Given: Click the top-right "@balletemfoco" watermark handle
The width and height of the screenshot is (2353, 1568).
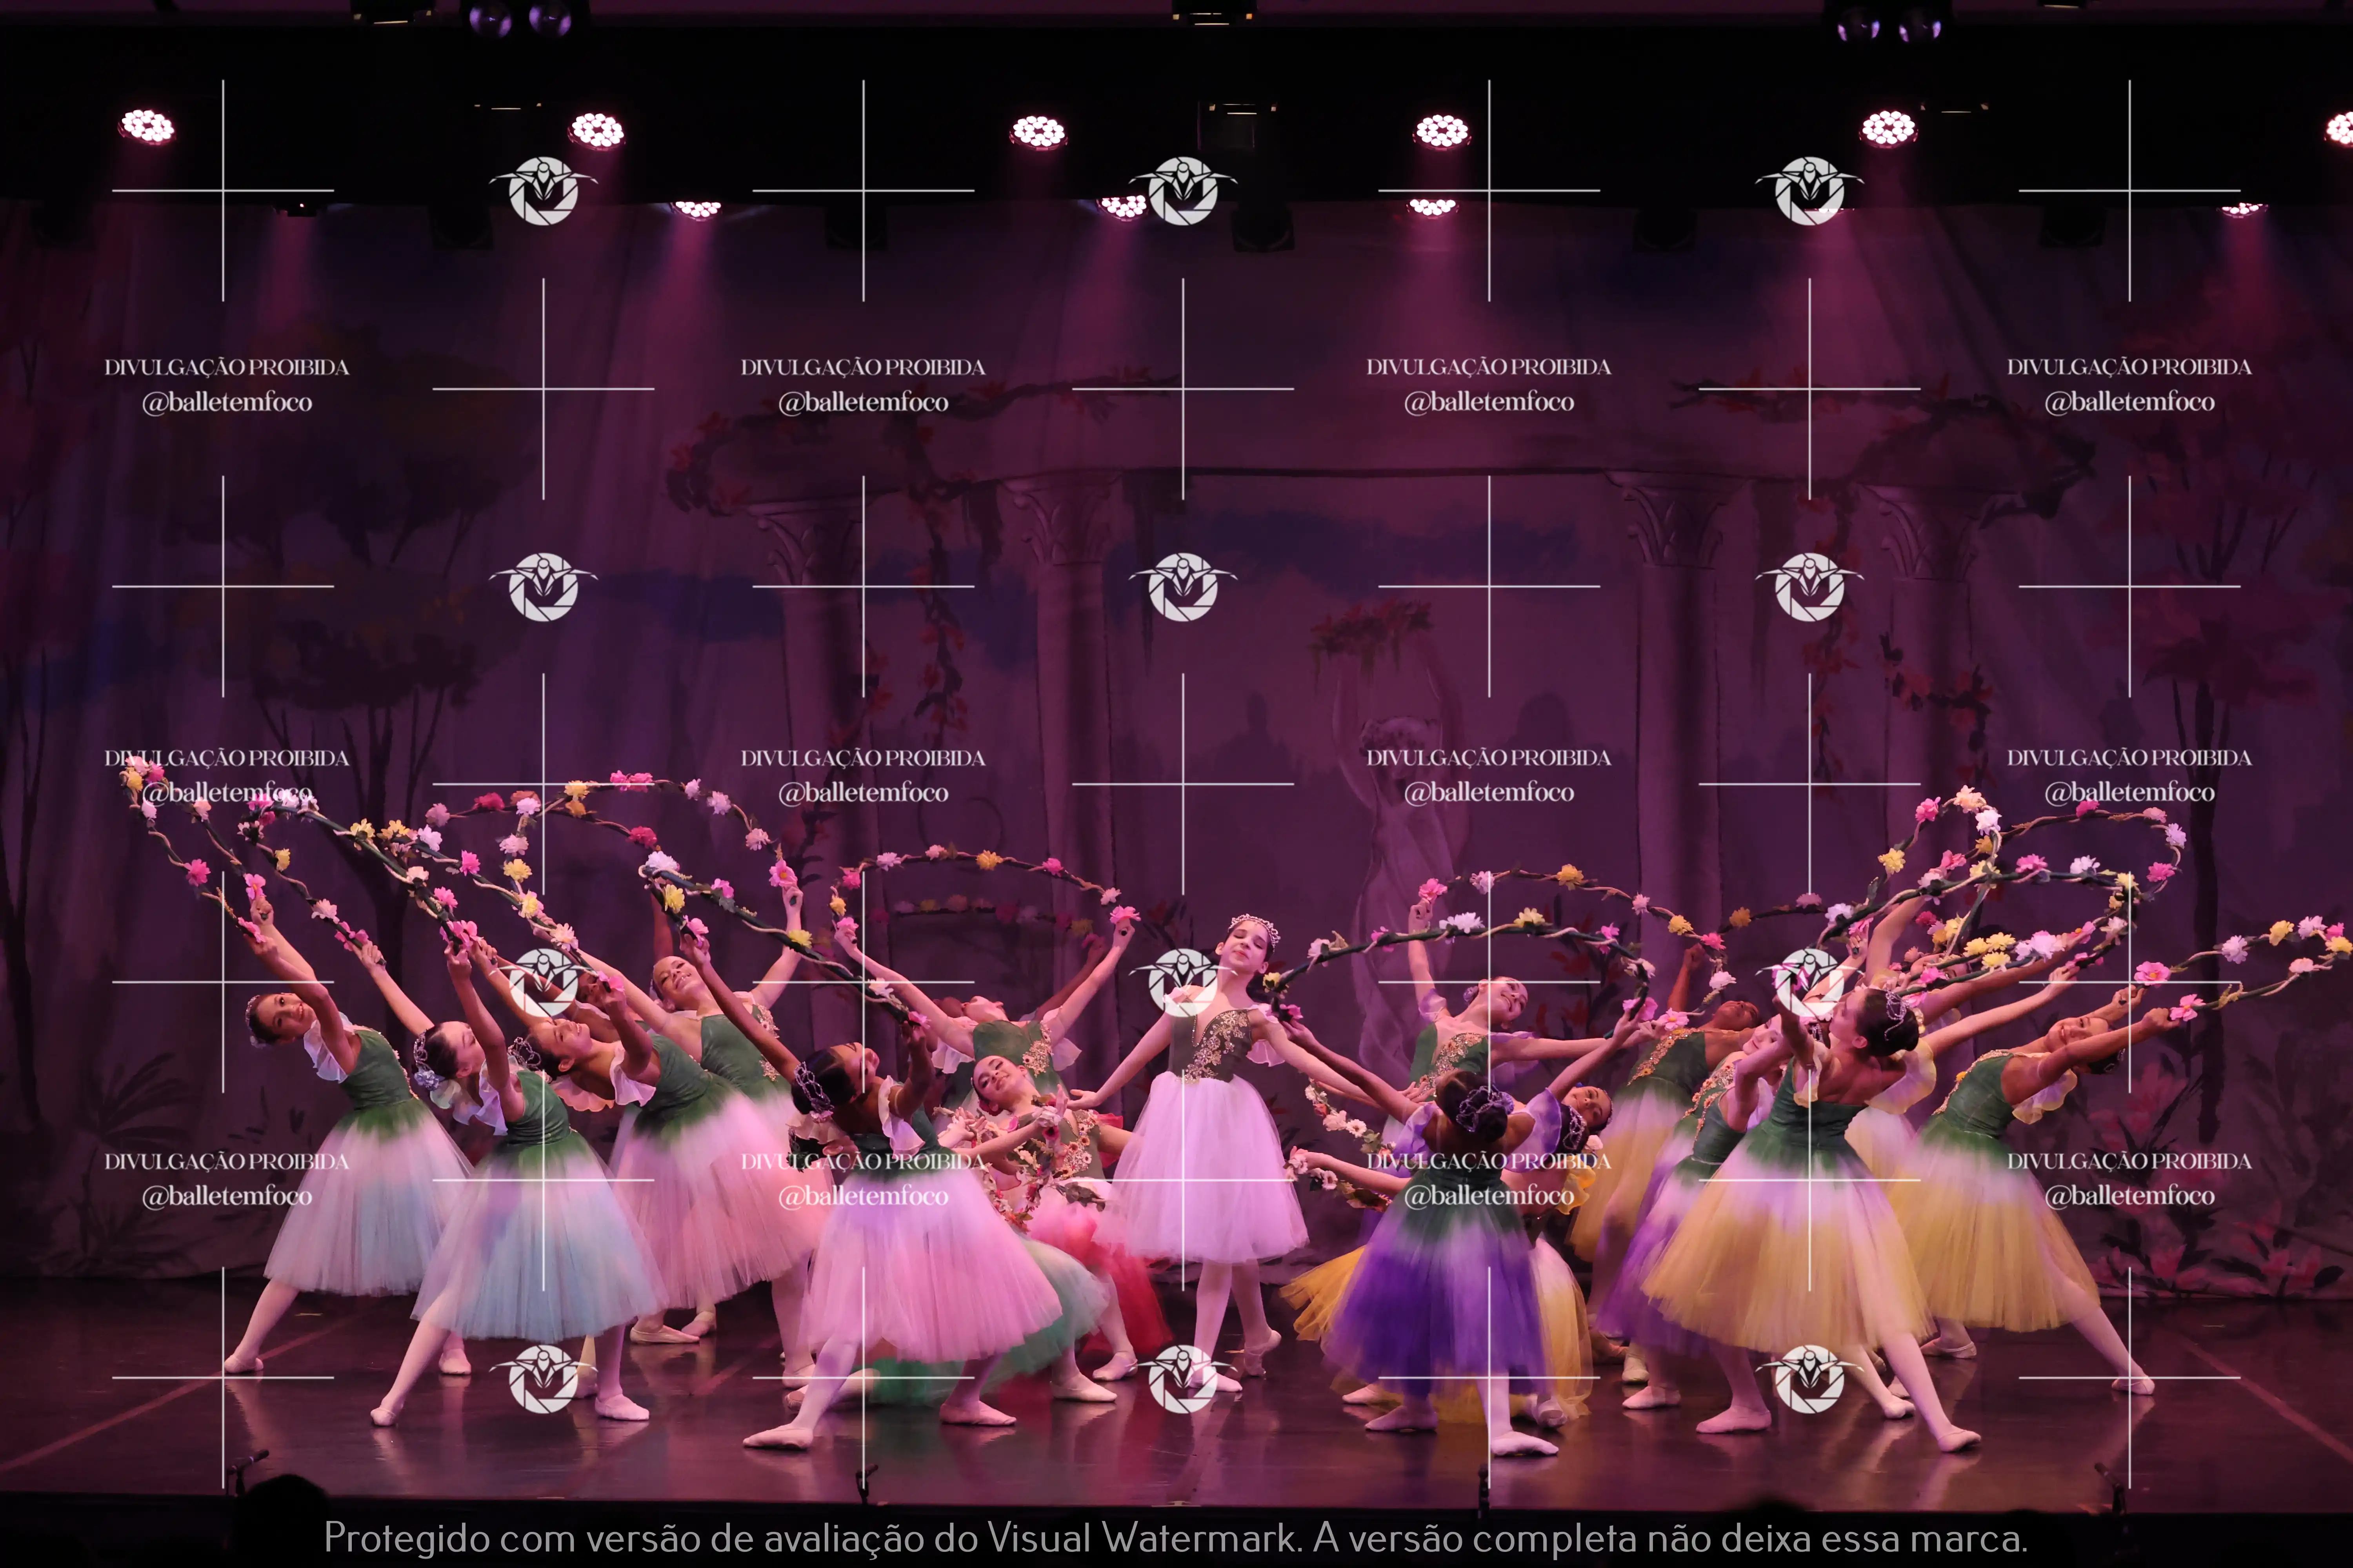Looking at the screenshot, I should (2129, 402).
